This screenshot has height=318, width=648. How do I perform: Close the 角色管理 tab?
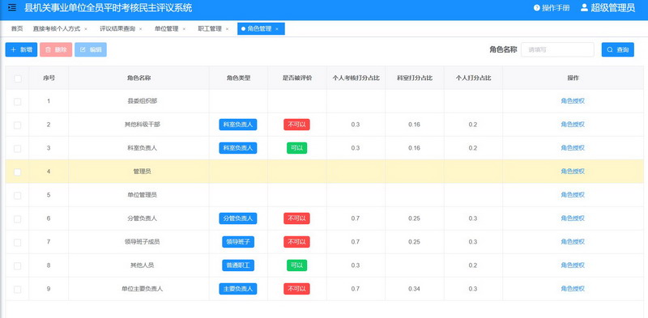(x=277, y=29)
